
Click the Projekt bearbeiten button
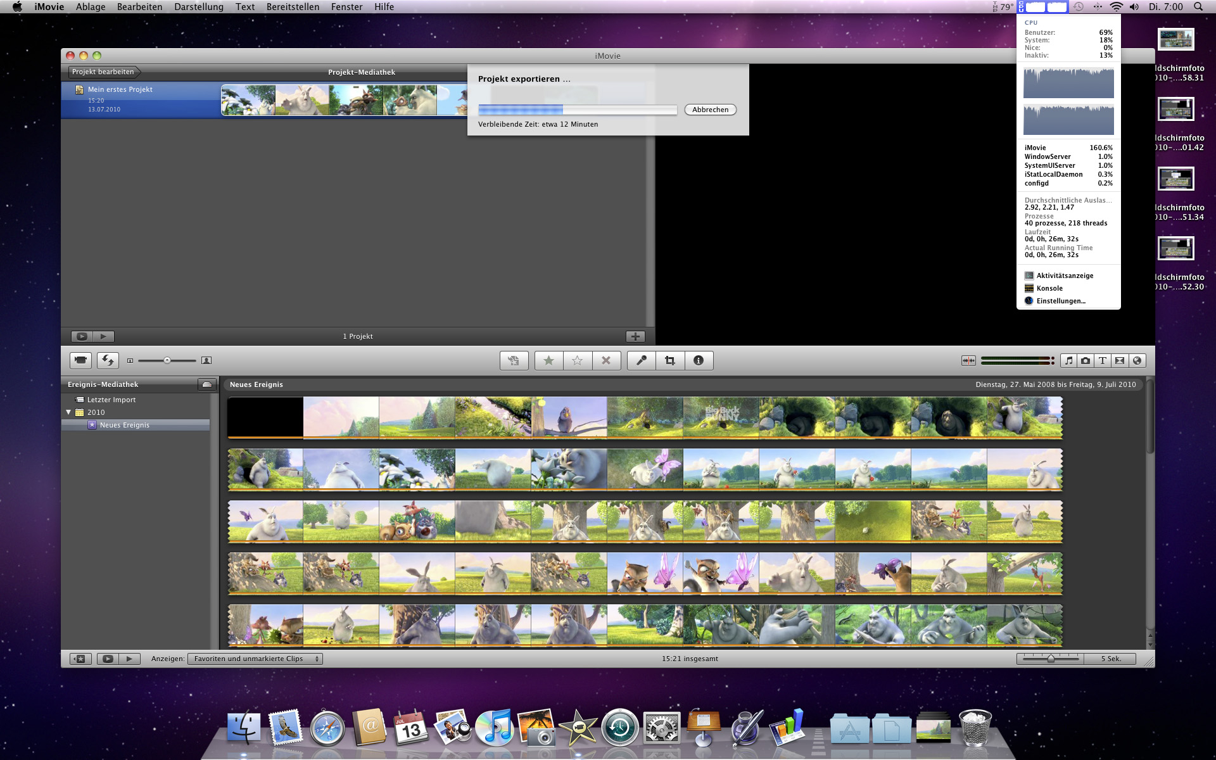[103, 72]
